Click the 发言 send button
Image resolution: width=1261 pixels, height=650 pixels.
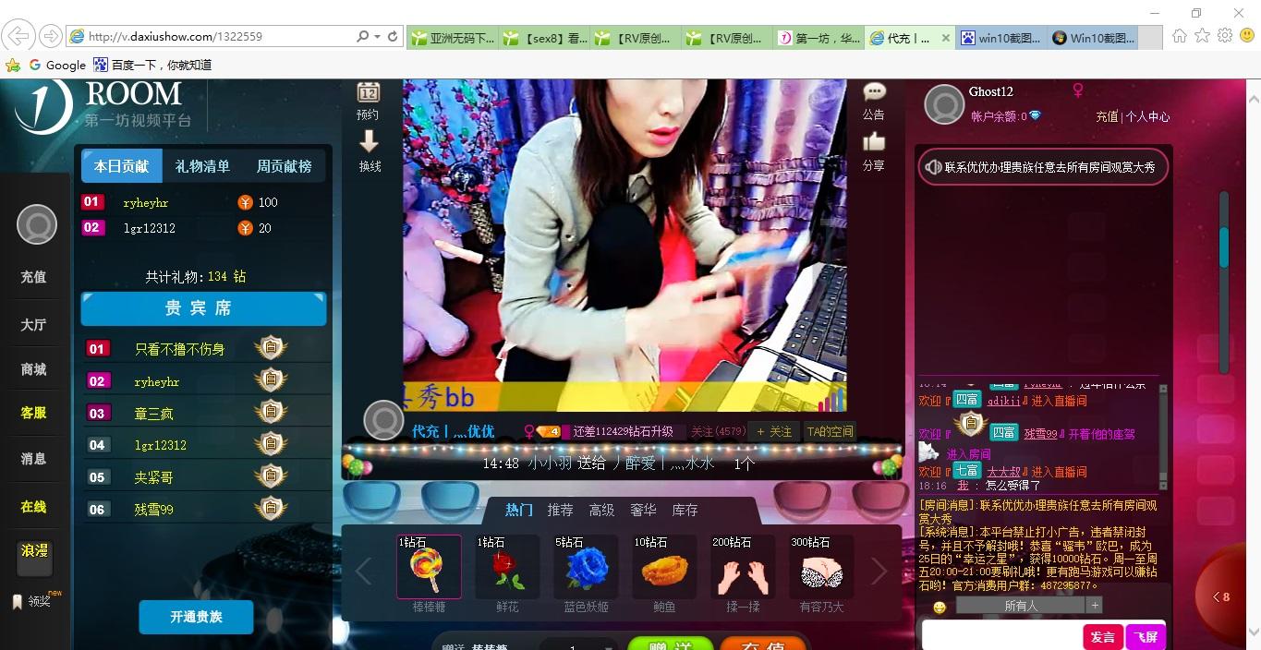tap(1103, 637)
